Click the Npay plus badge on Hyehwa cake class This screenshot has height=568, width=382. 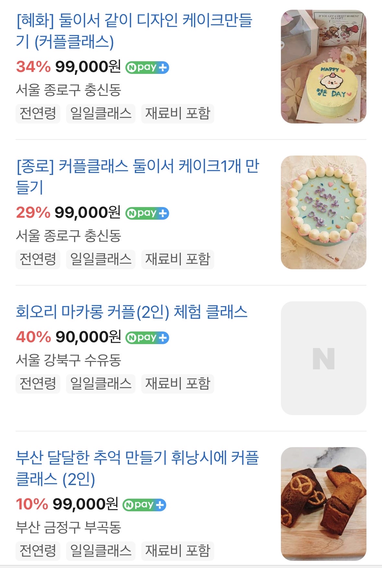147,67
